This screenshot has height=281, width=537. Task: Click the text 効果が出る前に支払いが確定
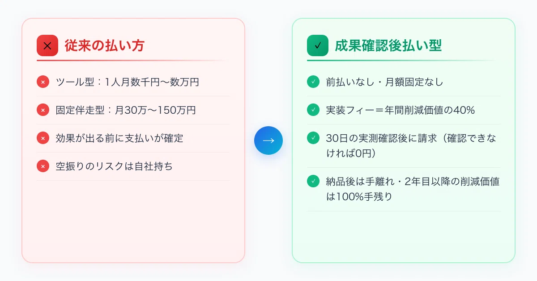point(119,138)
